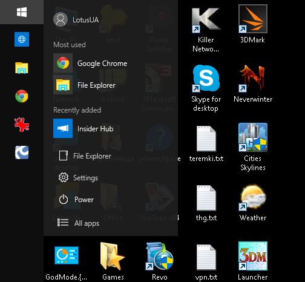The width and height of the screenshot is (305, 282).
Task: Show All apps list
Action: coord(78,223)
